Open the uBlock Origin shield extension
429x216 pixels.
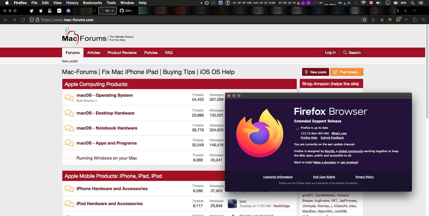406,20
